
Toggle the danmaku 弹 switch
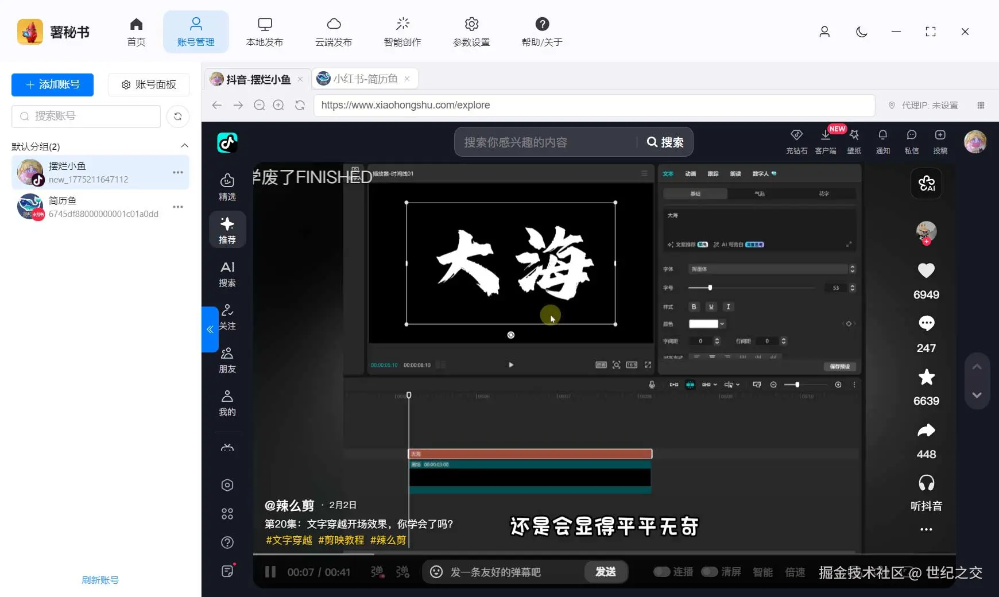[x=377, y=572]
